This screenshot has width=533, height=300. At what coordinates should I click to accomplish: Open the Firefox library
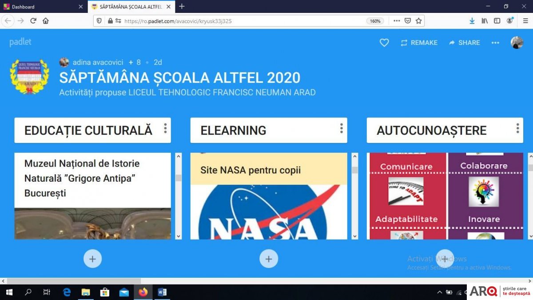point(485,21)
